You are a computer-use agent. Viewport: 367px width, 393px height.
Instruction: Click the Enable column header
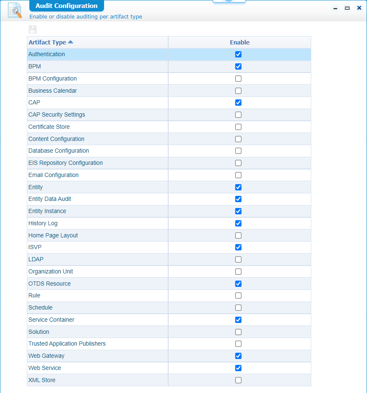239,42
